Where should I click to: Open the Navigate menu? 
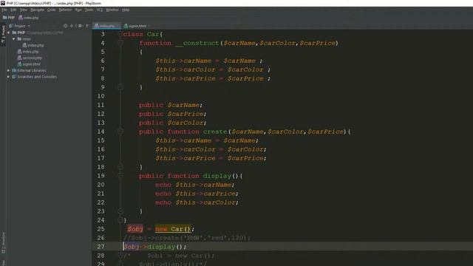[37, 10]
